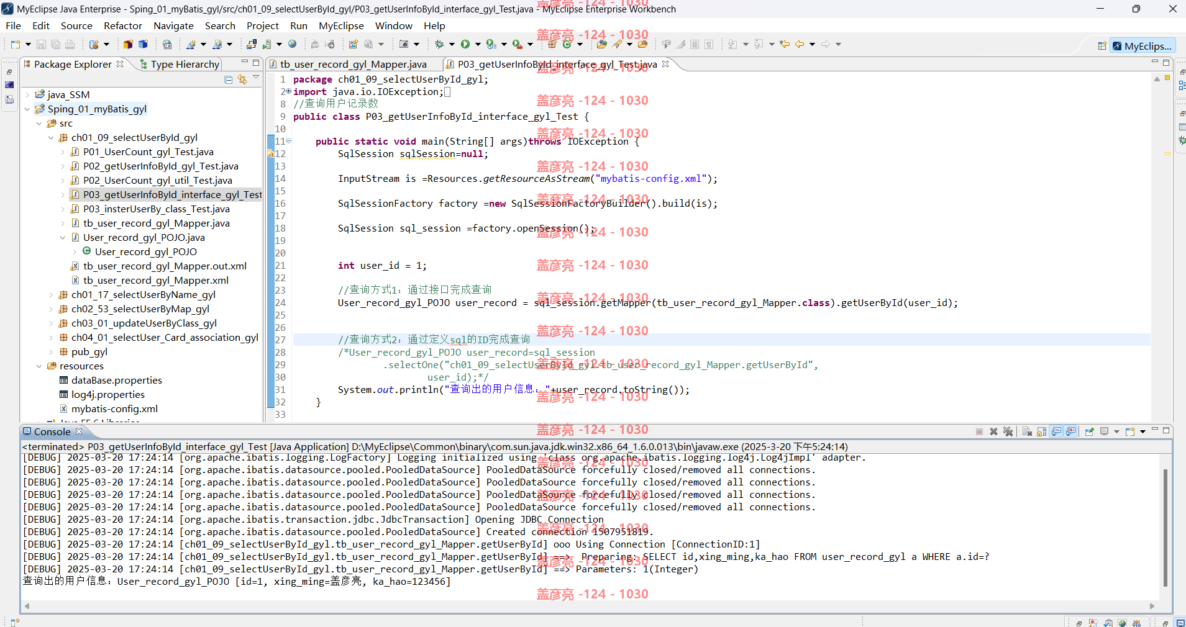The width and height of the screenshot is (1186, 627).
Task: Click the screenshot camera icon
Action: [404, 44]
